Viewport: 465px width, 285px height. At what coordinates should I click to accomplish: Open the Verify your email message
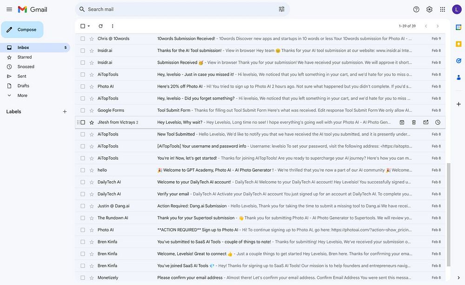click(x=260, y=194)
